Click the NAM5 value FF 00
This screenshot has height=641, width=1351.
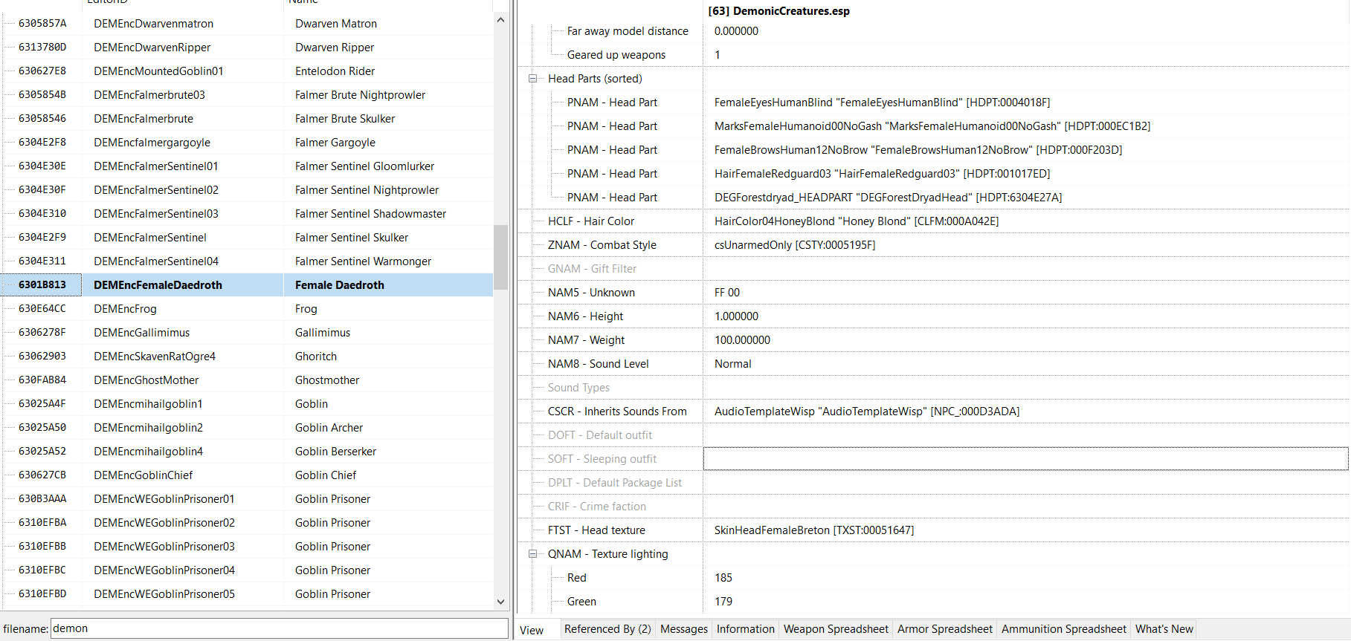tap(727, 293)
